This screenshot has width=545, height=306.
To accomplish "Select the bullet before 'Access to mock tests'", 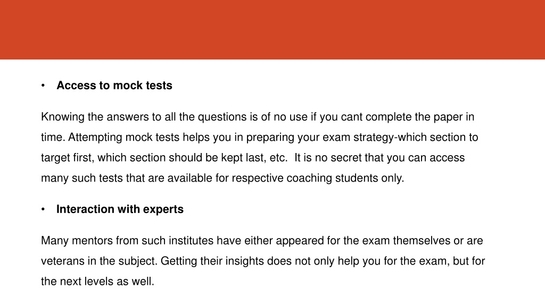I will click(43, 86).
